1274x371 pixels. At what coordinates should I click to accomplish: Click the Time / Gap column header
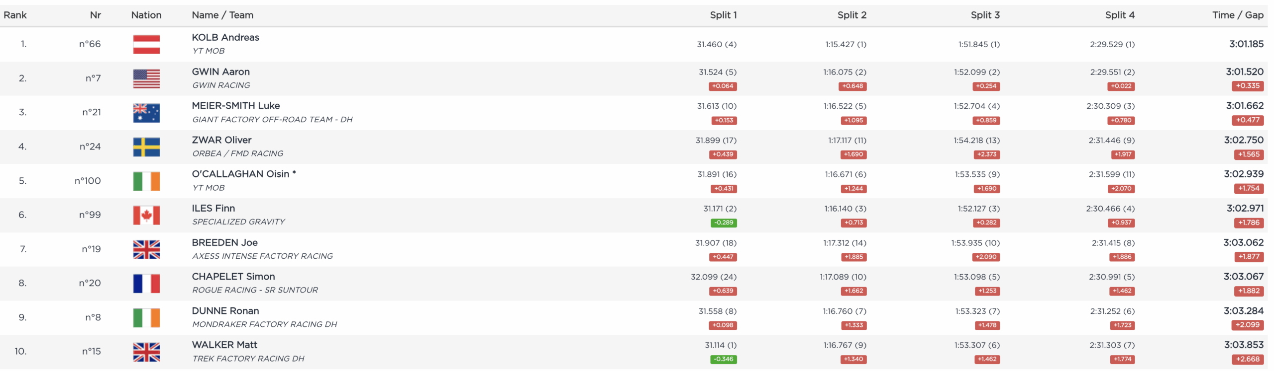1237,15
